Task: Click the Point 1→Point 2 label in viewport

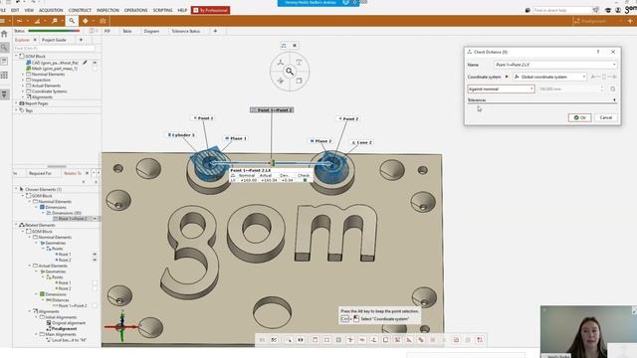Action: click(x=272, y=110)
